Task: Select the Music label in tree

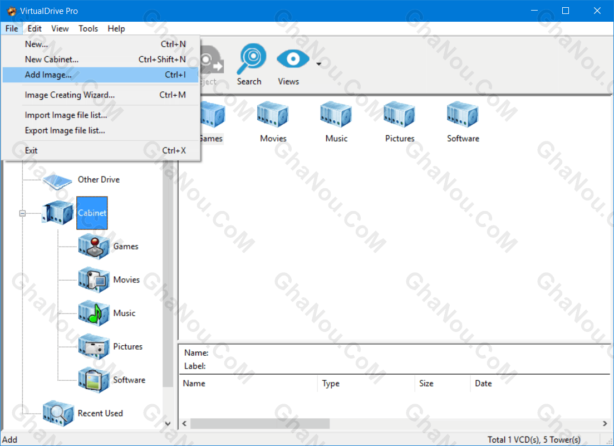Action: click(124, 313)
